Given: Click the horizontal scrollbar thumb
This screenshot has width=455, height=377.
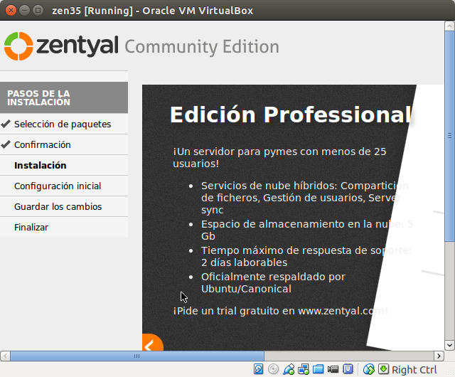Looking at the screenshot, I should 137,356.
